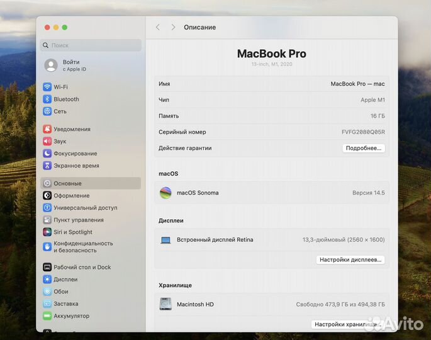Open the Уведомления sidebar label

coord(72,129)
